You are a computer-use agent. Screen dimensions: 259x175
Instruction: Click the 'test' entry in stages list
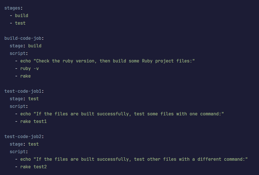point(20,23)
